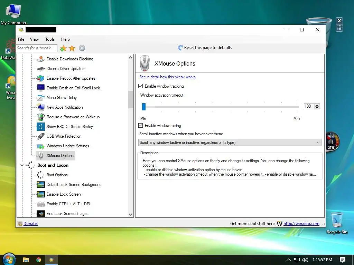Click the Winaero W logo icon
Viewport: 354px width, 265px height.
279,224
